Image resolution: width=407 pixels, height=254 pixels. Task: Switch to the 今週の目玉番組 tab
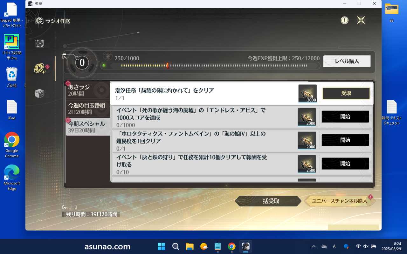click(87, 108)
